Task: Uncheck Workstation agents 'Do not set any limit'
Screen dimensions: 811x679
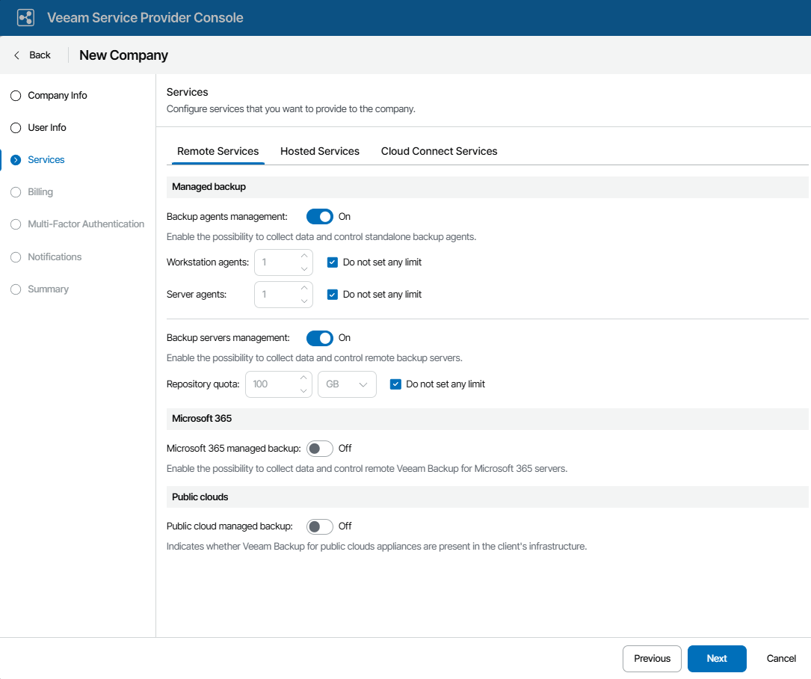Action: (x=333, y=262)
